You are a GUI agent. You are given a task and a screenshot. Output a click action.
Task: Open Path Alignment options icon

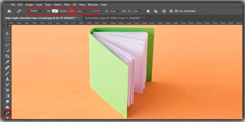(156, 11)
